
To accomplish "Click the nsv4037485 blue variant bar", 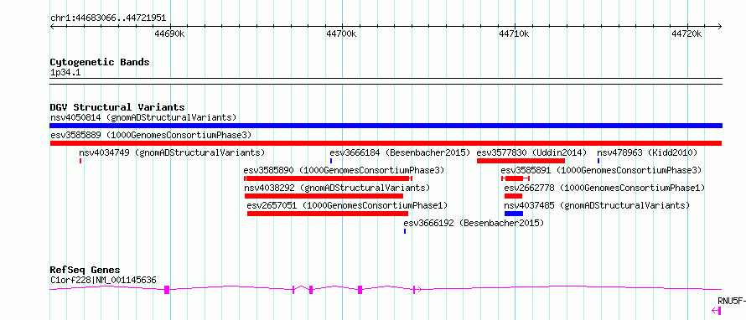I will coord(514,214).
